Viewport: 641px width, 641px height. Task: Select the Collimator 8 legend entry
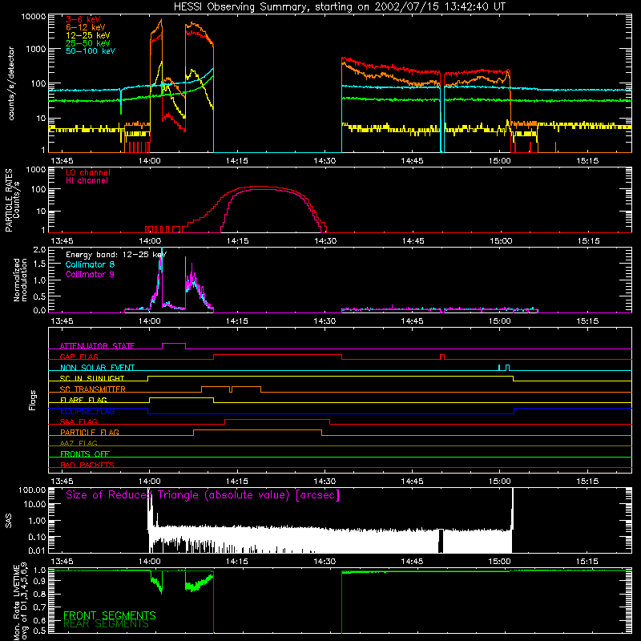(90, 264)
